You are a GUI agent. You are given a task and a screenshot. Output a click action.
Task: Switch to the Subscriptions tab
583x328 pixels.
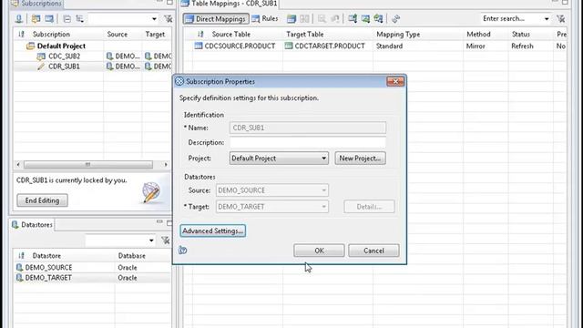point(36,4)
